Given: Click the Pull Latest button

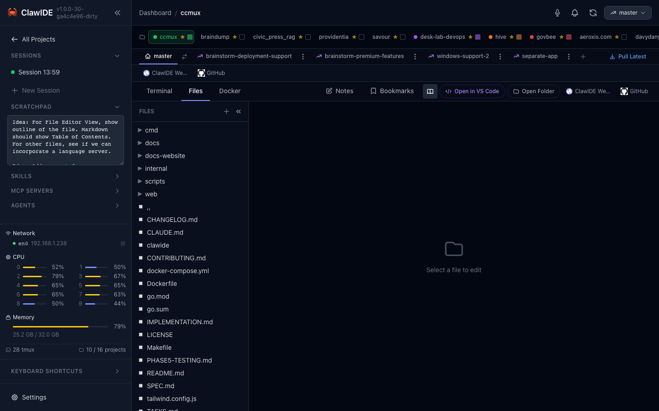Looking at the screenshot, I should click(x=628, y=56).
